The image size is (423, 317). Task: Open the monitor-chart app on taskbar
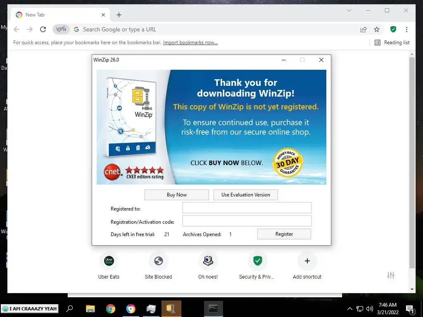[151, 308]
